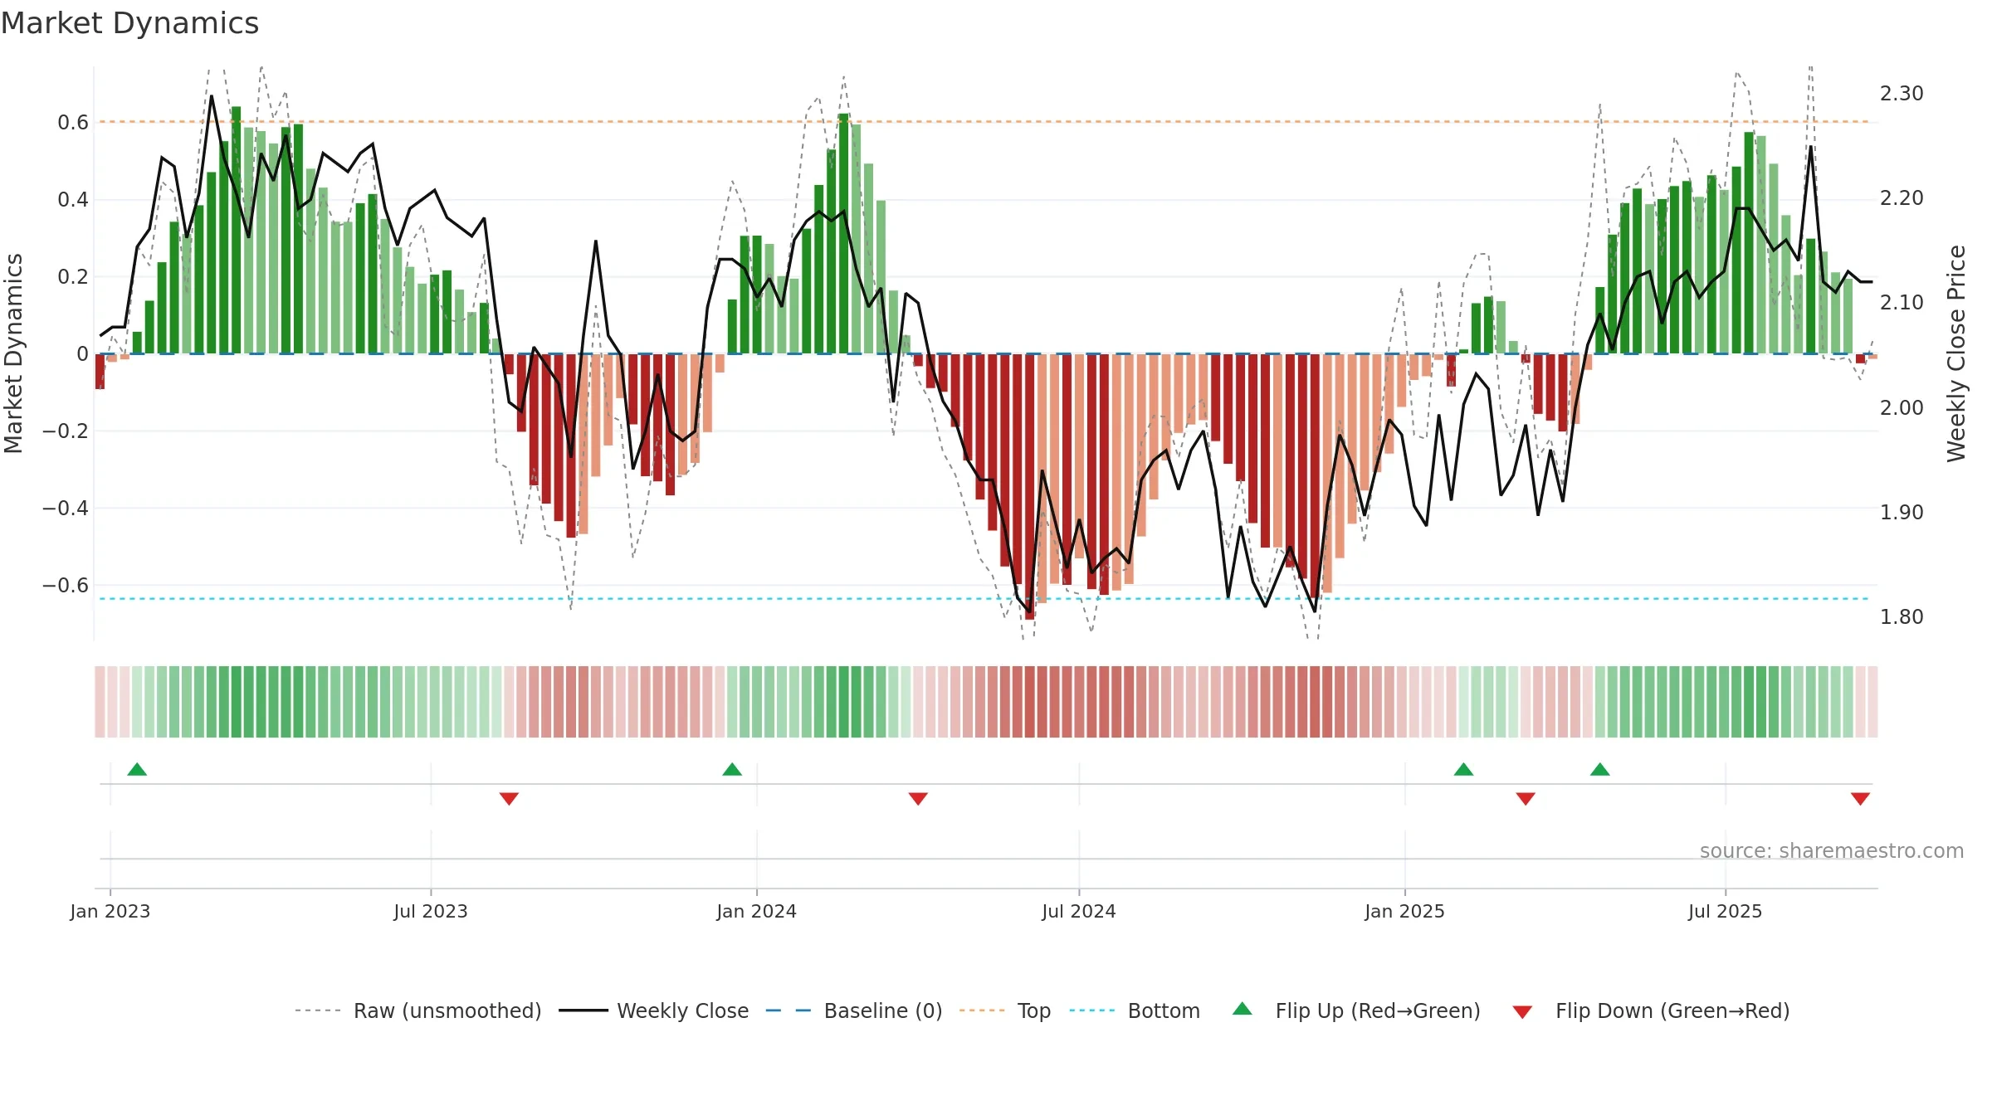1992x1120 pixels.
Task: Click the '0.6' left axis tick
Action: (x=73, y=123)
